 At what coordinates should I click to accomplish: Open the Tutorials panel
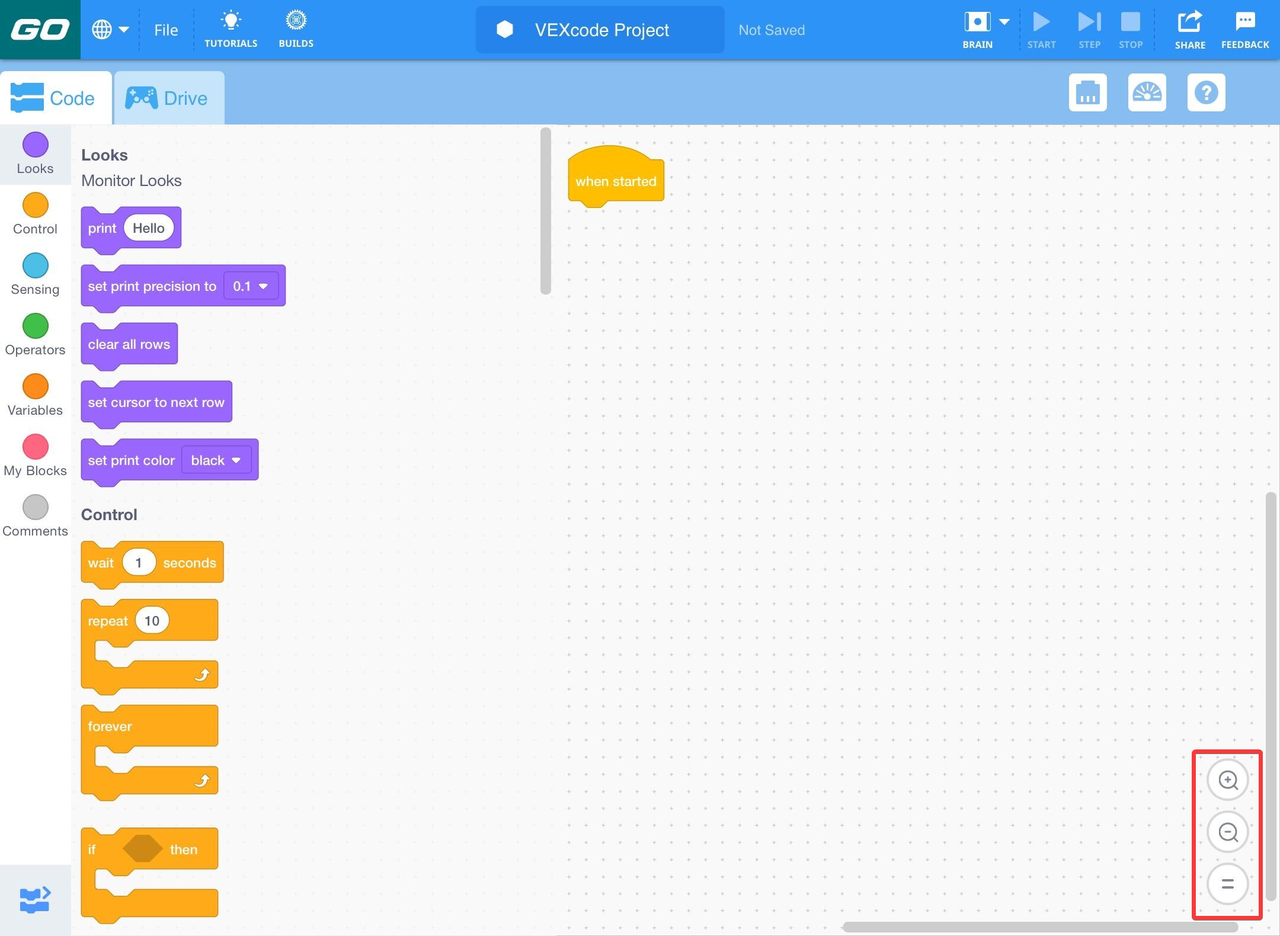231,28
